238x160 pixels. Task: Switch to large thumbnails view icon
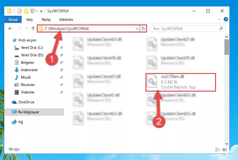pos(225,150)
